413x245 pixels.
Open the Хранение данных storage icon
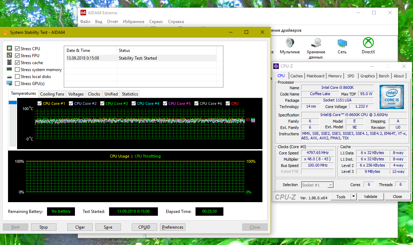pos(316,43)
